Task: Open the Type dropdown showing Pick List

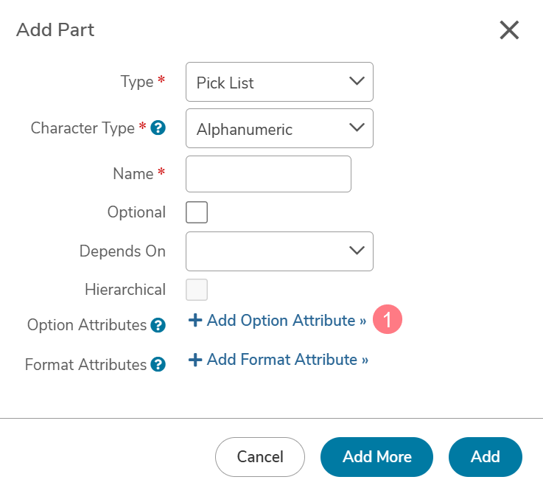Action: pyautogui.click(x=279, y=82)
